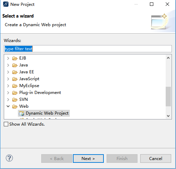Expand the Plug-in Development node
This screenshot has width=176, height=169.
coord(8,93)
